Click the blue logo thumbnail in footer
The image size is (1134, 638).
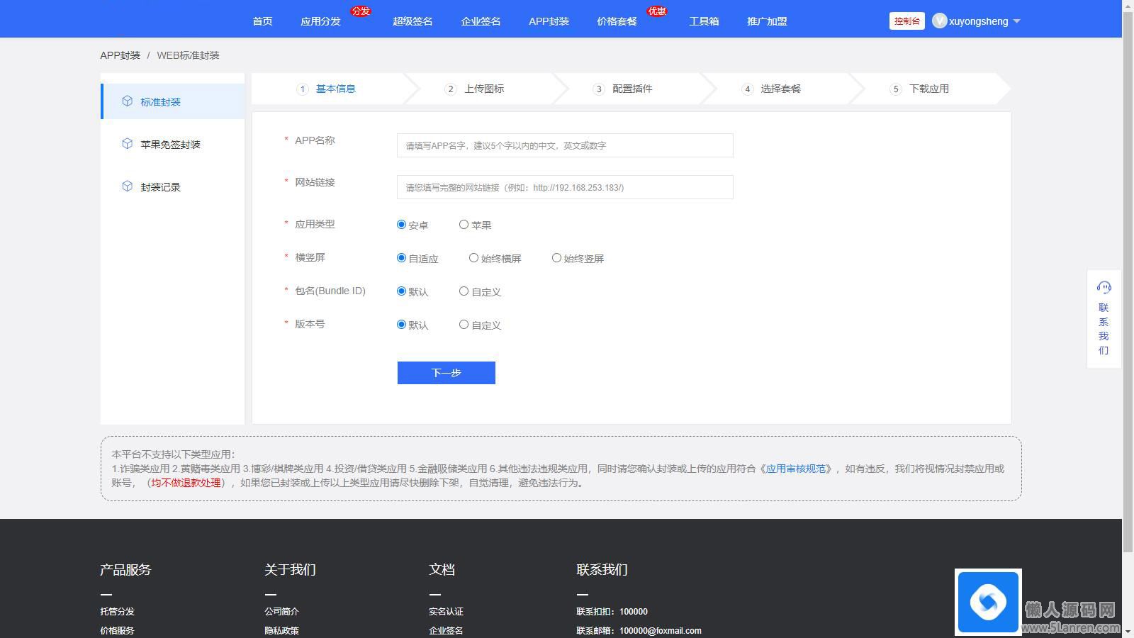click(987, 602)
